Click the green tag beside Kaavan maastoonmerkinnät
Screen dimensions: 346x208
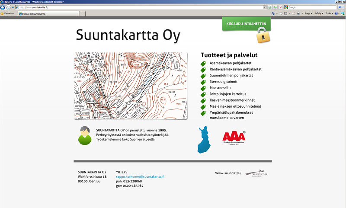tap(203, 101)
